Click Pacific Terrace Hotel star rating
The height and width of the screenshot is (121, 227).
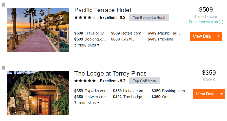pyautogui.click(x=85, y=18)
